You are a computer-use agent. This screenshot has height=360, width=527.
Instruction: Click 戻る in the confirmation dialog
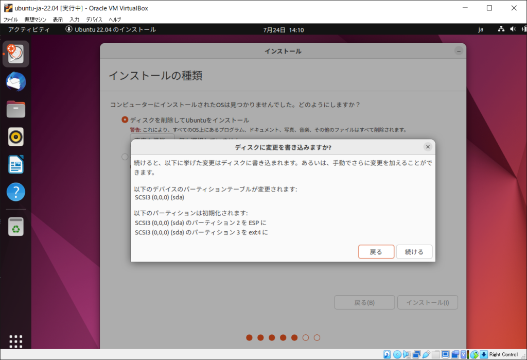376,252
